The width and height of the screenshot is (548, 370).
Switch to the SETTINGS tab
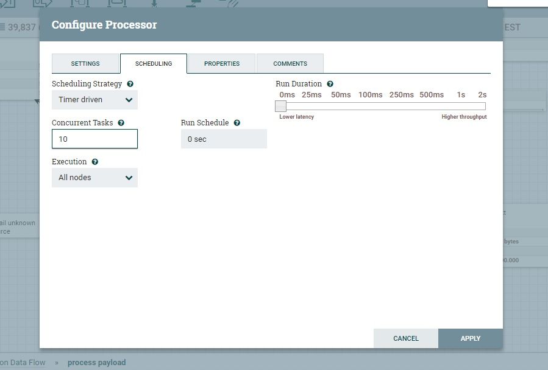point(85,63)
